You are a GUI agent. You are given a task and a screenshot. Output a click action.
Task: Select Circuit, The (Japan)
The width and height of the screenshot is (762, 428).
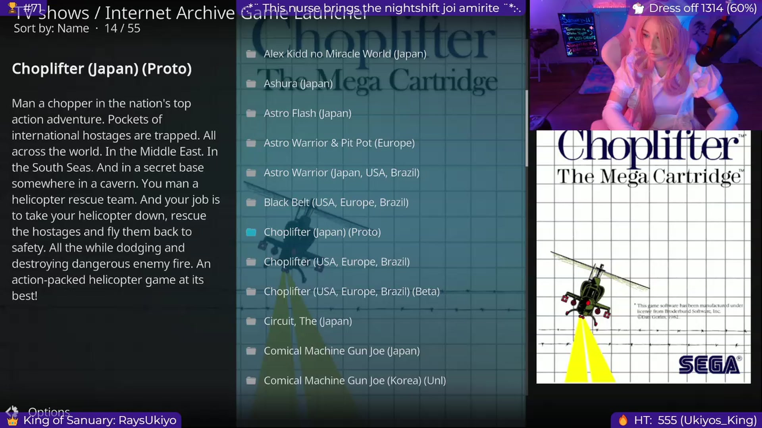pos(308,321)
